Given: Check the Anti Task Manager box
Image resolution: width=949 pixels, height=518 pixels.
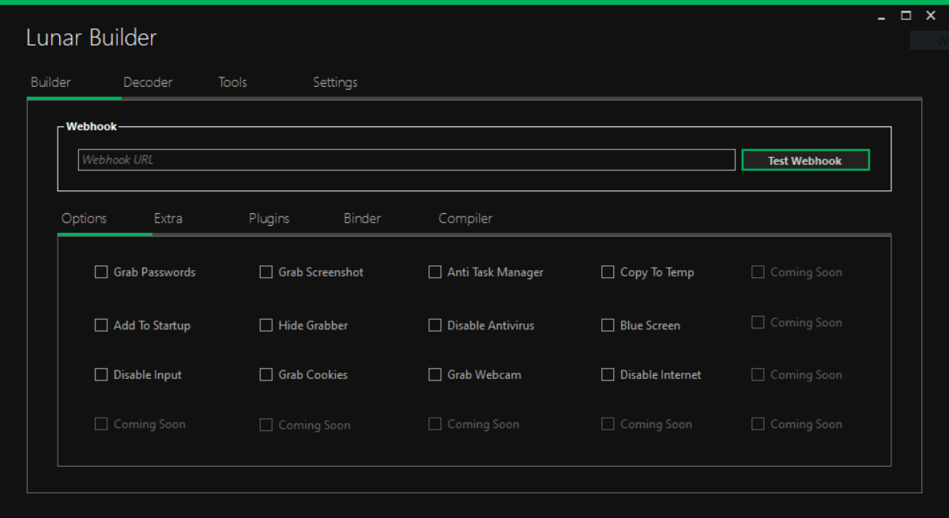Looking at the screenshot, I should click(435, 272).
